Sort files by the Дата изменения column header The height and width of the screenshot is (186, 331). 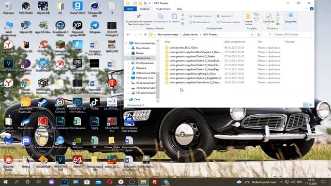click(x=234, y=42)
